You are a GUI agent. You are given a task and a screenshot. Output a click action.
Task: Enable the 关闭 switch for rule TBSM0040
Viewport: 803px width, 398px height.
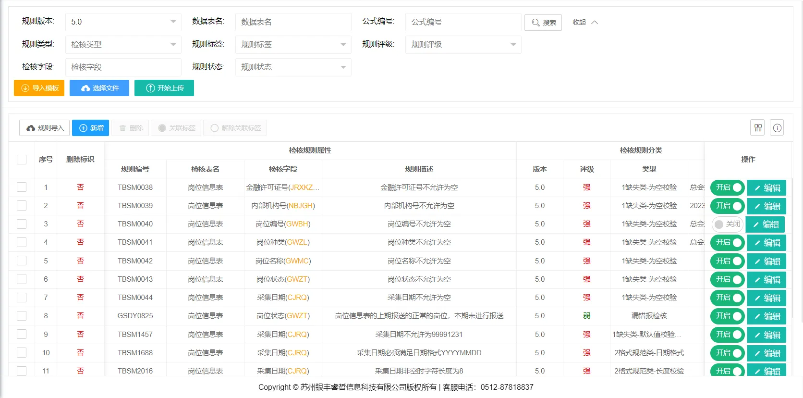click(727, 224)
